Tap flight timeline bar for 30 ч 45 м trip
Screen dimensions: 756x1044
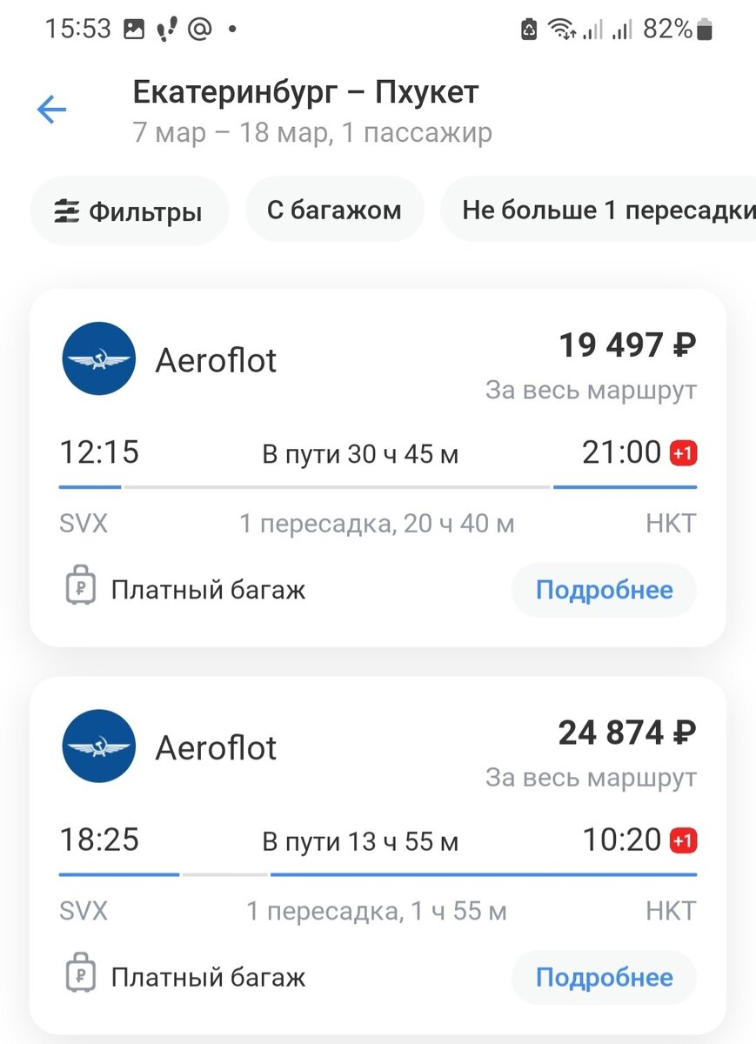(378, 487)
